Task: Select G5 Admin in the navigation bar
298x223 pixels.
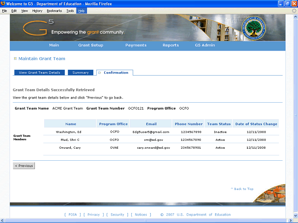Action: coord(205,46)
